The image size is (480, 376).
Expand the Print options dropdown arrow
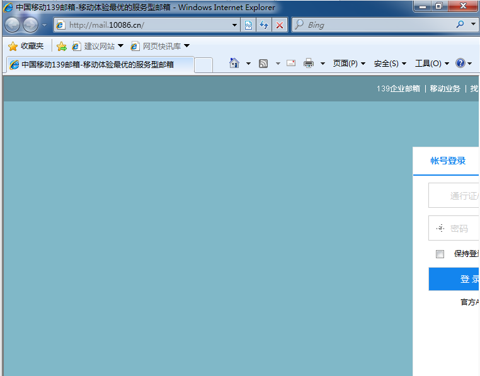tap(323, 64)
